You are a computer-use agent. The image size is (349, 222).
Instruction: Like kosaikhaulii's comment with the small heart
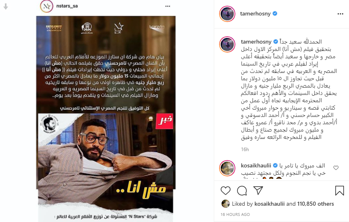[x=336, y=168]
